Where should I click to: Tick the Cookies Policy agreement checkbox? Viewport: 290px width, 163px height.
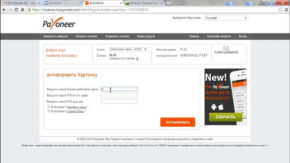[49, 110]
